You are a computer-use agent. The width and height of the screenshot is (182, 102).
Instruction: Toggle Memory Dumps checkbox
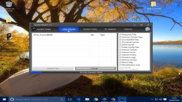point(120,60)
